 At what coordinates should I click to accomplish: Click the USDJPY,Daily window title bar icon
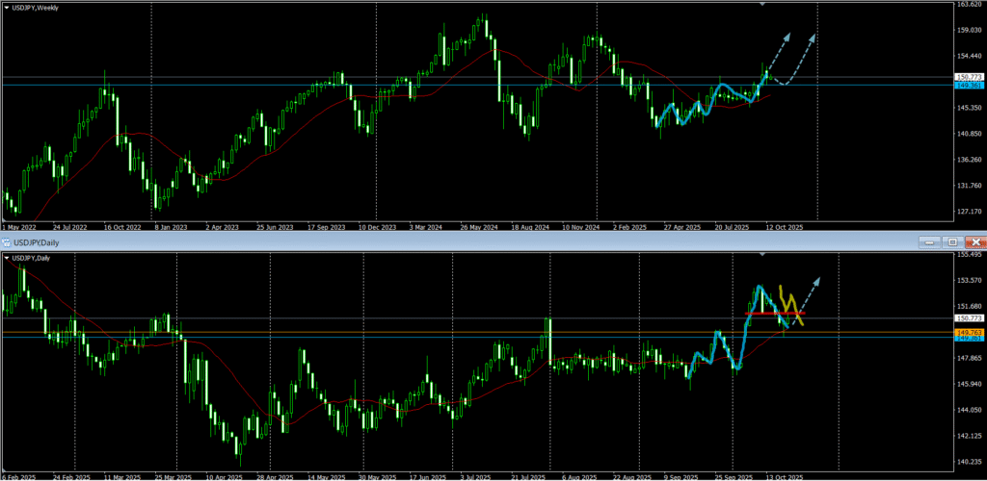(x=6, y=241)
